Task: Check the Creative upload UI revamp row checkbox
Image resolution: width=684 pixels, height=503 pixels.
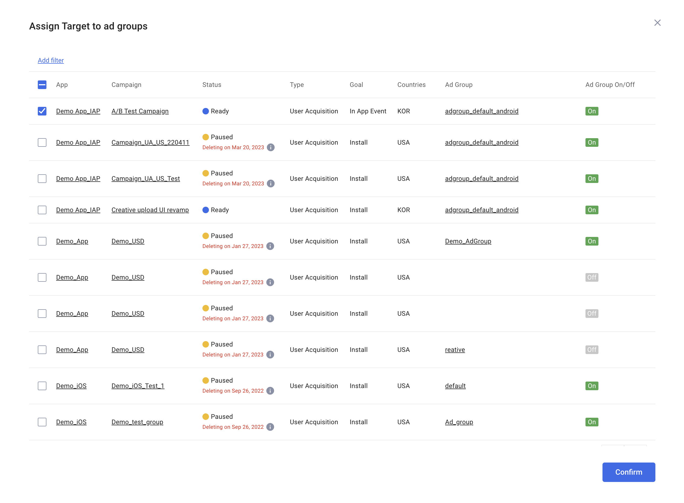Action: [x=42, y=210]
